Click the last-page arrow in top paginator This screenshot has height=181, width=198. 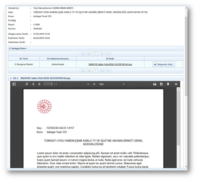tap(108, 54)
